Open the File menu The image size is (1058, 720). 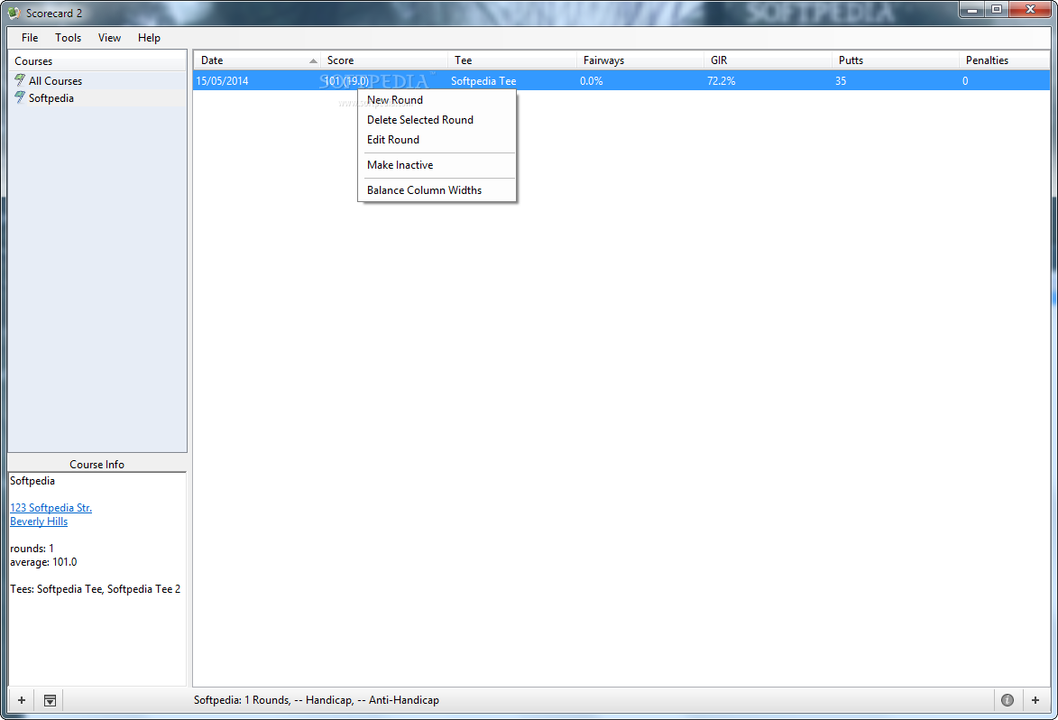(30, 38)
